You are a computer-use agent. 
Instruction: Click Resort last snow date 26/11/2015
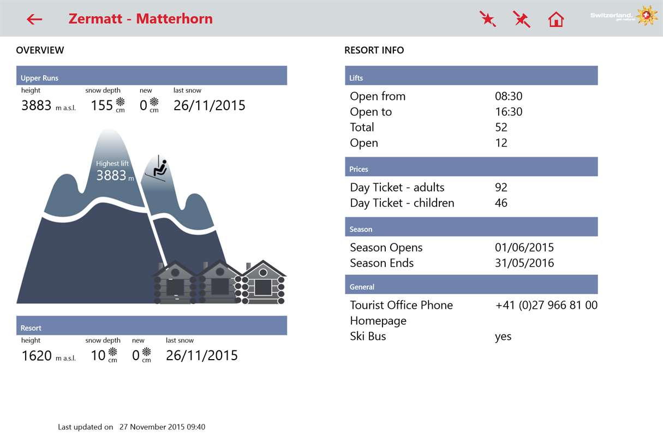(x=202, y=355)
